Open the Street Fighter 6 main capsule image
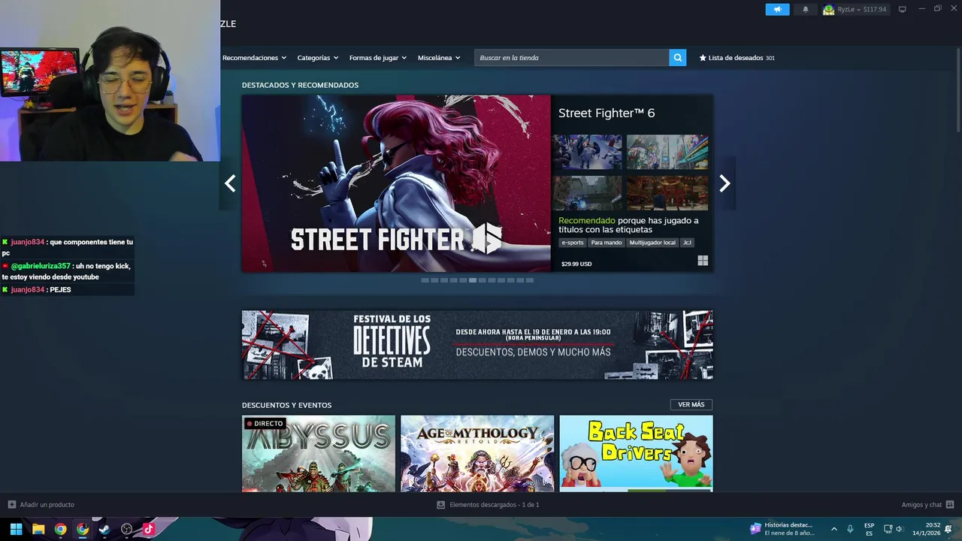Viewport: 962px width, 541px height. (x=396, y=183)
